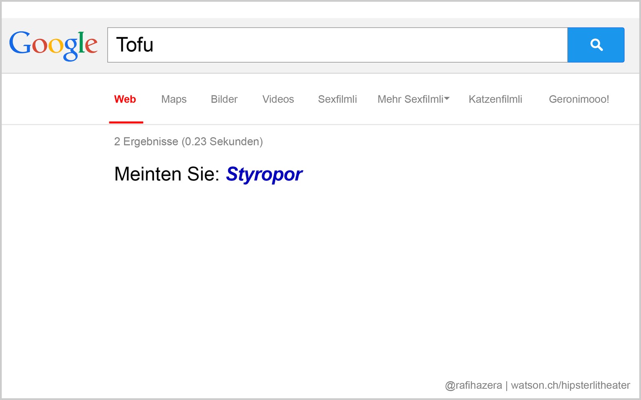Image resolution: width=641 pixels, height=400 pixels.
Task: Open the Maps tab
Action: point(174,99)
